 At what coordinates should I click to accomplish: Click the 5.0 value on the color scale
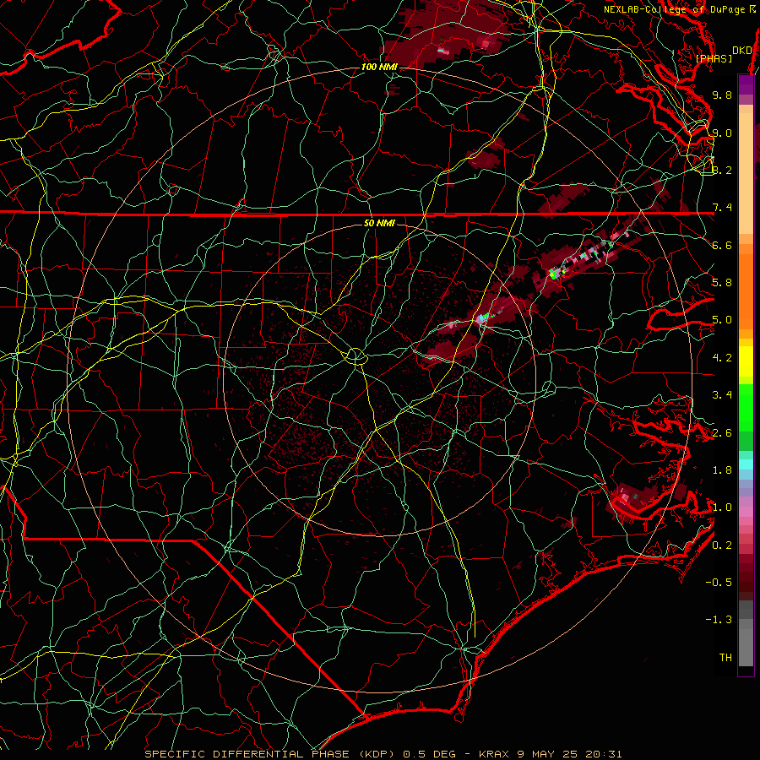(722, 320)
